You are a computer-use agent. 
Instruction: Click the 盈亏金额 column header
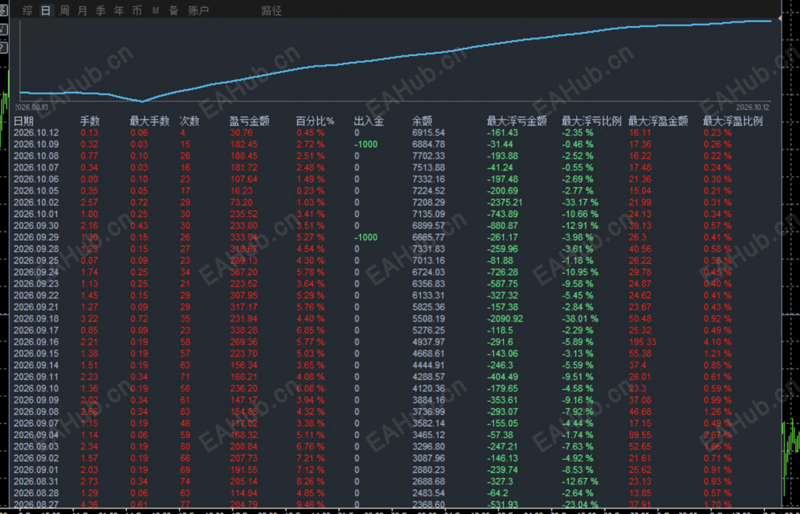click(x=249, y=121)
